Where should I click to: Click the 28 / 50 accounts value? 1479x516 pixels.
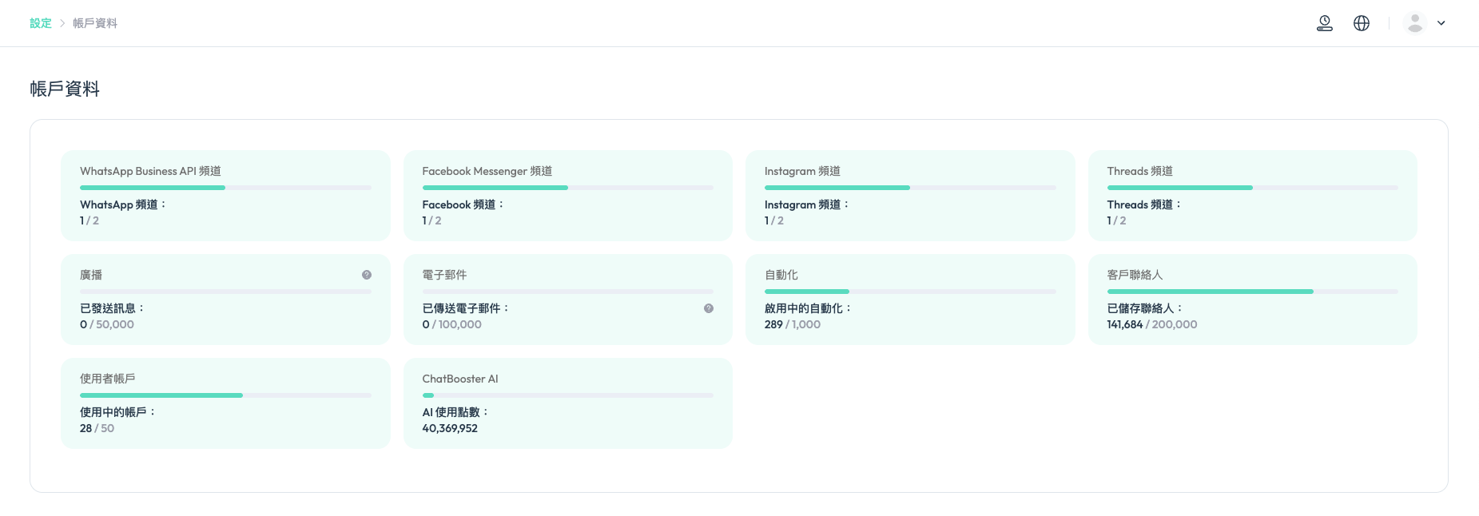97,428
